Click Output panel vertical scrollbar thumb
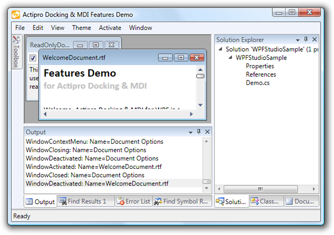 click(x=207, y=182)
